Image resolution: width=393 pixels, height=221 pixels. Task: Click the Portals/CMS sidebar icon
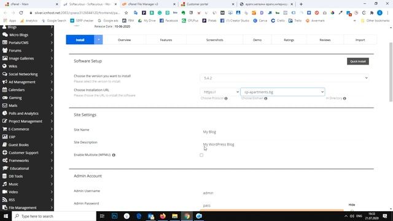click(x=5, y=42)
